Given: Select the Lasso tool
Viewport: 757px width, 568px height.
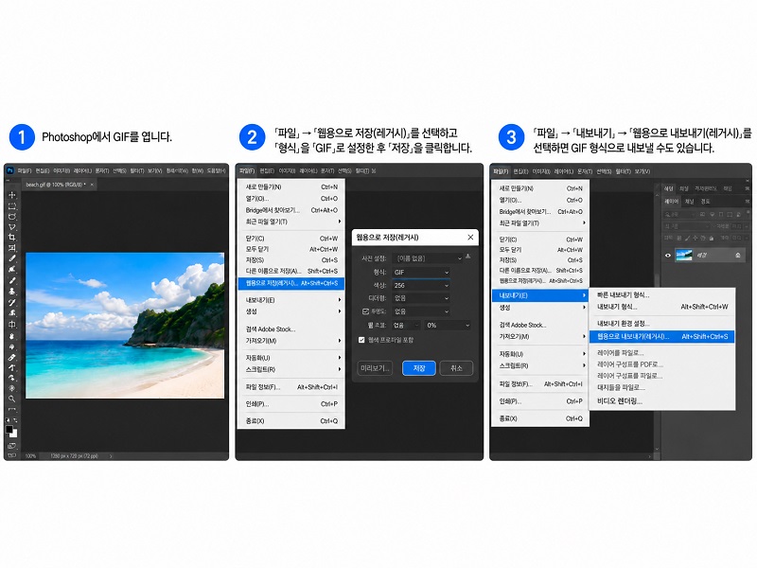Looking at the screenshot, I should 12,217.
